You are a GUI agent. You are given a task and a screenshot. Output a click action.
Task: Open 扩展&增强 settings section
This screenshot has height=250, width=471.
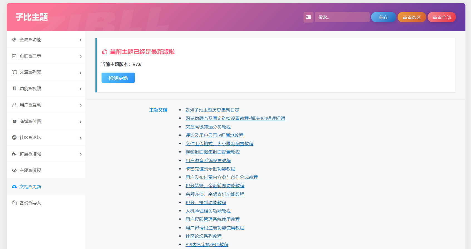pos(46,154)
